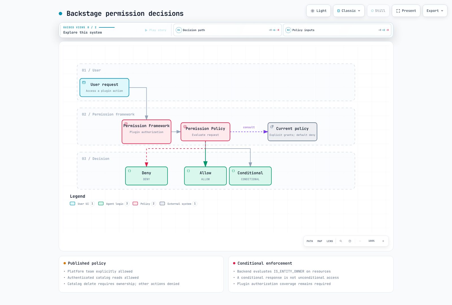Image resolution: width=452 pixels, height=305 pixels.
Task: Enter Present mode
Action: tap(406, 11)
